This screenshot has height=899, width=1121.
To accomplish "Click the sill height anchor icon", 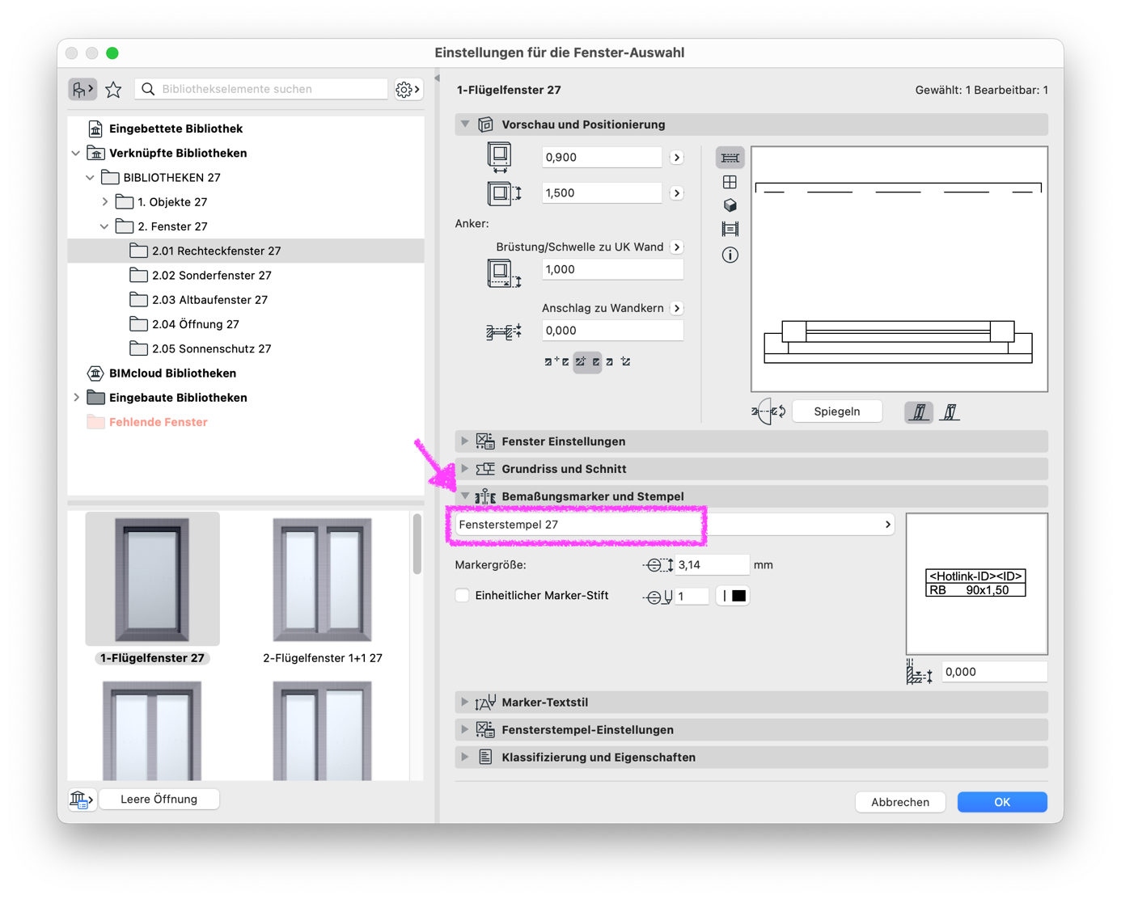I will click(504, 273).
